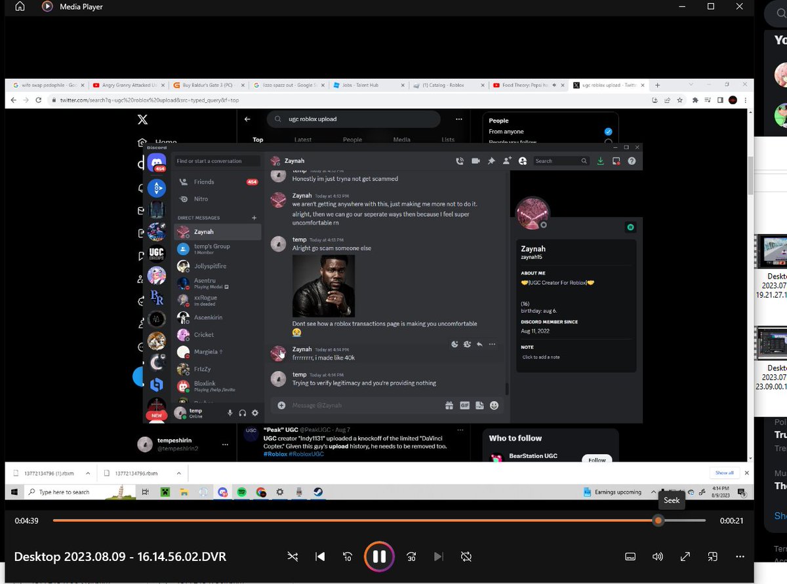Create a new direct message with plus icon
Viewport: 787px width, 584px height.
click(x=254, y=218)
